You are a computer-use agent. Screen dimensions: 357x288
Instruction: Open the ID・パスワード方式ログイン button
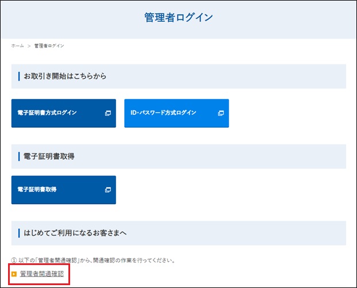[x=176, y=113]
